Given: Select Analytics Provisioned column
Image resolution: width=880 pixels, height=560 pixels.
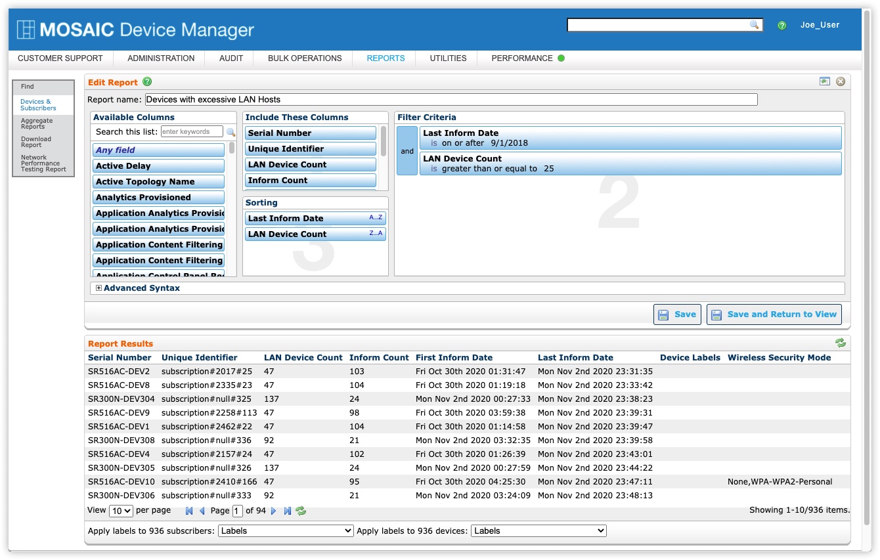Looking at the screenshot, I should (159, 198).
